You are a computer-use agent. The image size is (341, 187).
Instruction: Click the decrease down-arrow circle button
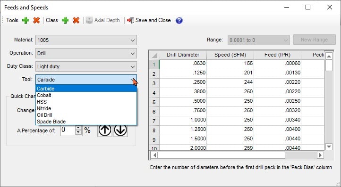coord(120,130)
